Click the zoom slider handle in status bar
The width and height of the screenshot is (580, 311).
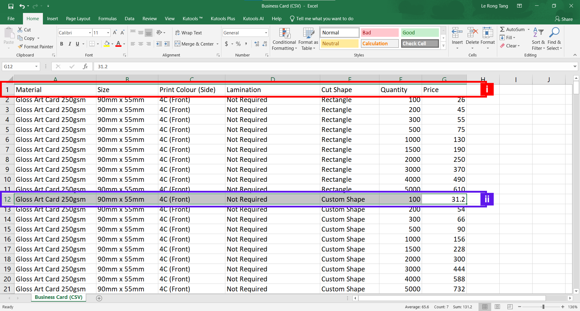[x=543, y=307]
